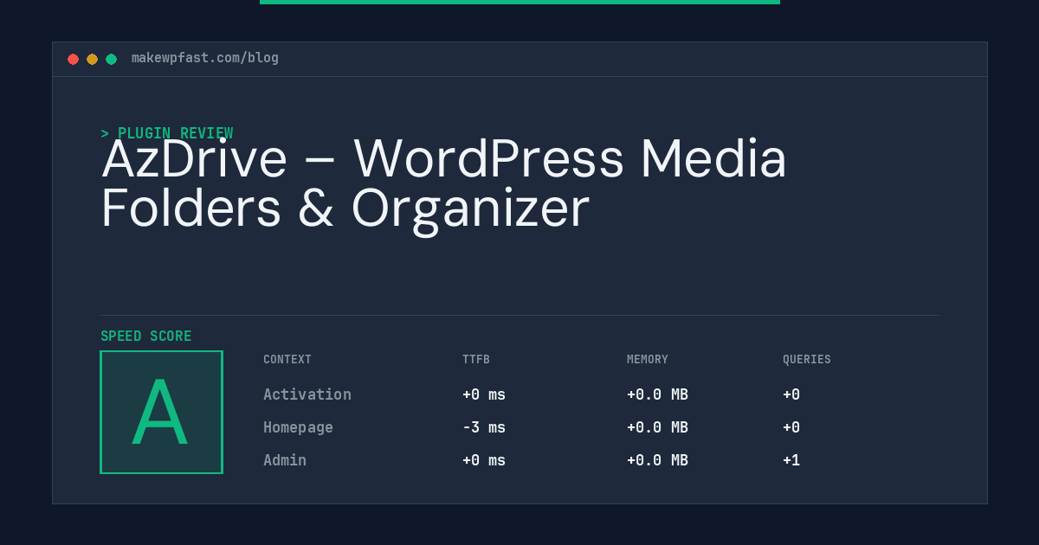Click Activation memory value +0.0 MB
The height and width of the screenshot is (545, 1039).
point(657,394)
